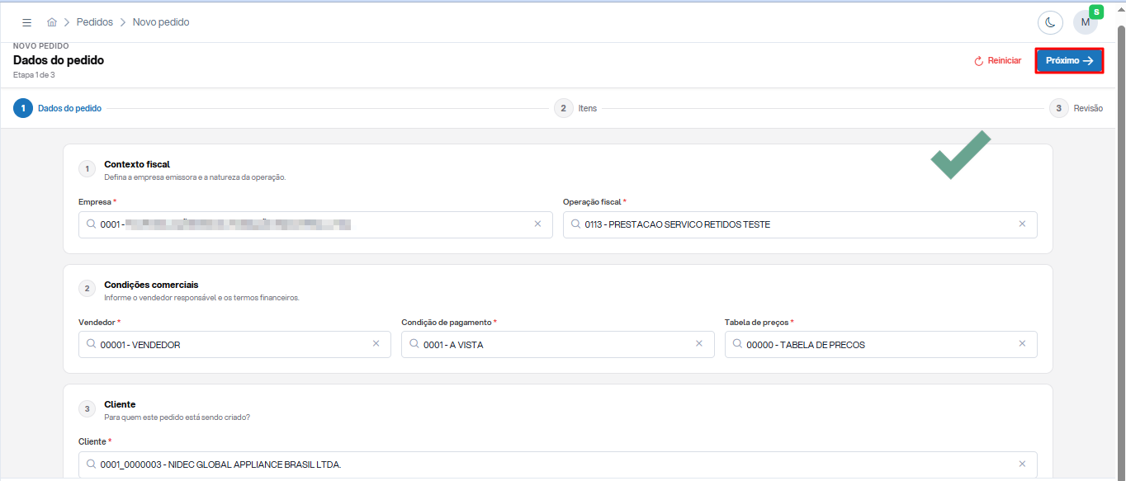
Task: Clear the Operação fiscal selection
Action: pyautogui.click(x=1022, y=224)
